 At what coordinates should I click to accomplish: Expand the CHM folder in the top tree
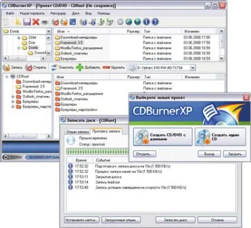click(19, 37)
